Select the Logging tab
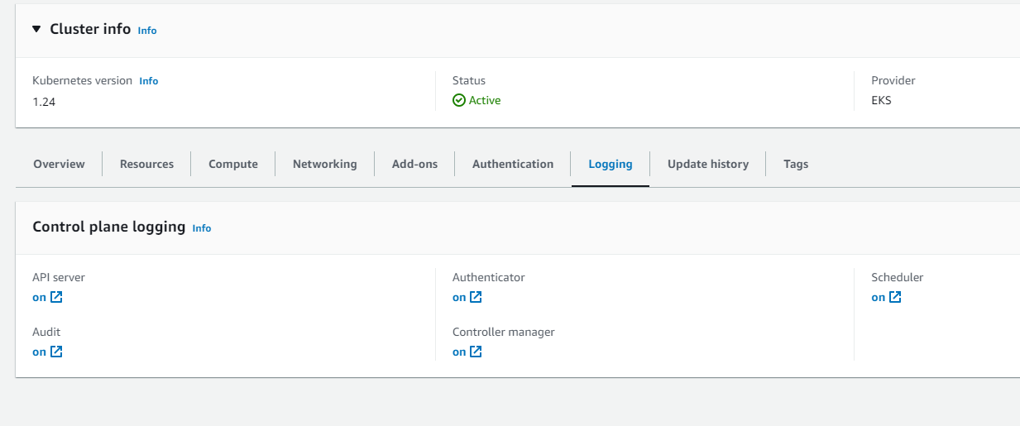 point(611,164)
